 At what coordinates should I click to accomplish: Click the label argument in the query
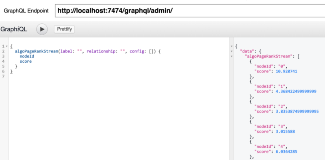[66, 51]
